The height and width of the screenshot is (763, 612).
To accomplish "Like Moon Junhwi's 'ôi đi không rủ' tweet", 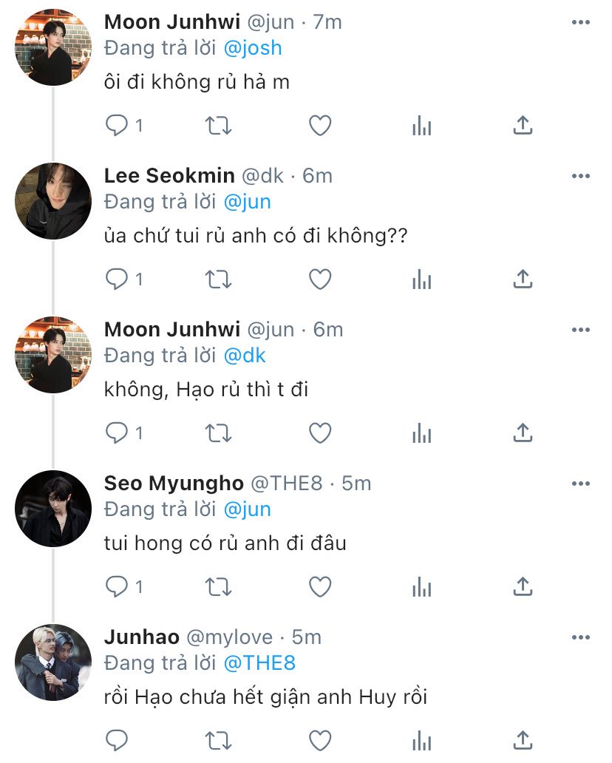I will 319,126.
